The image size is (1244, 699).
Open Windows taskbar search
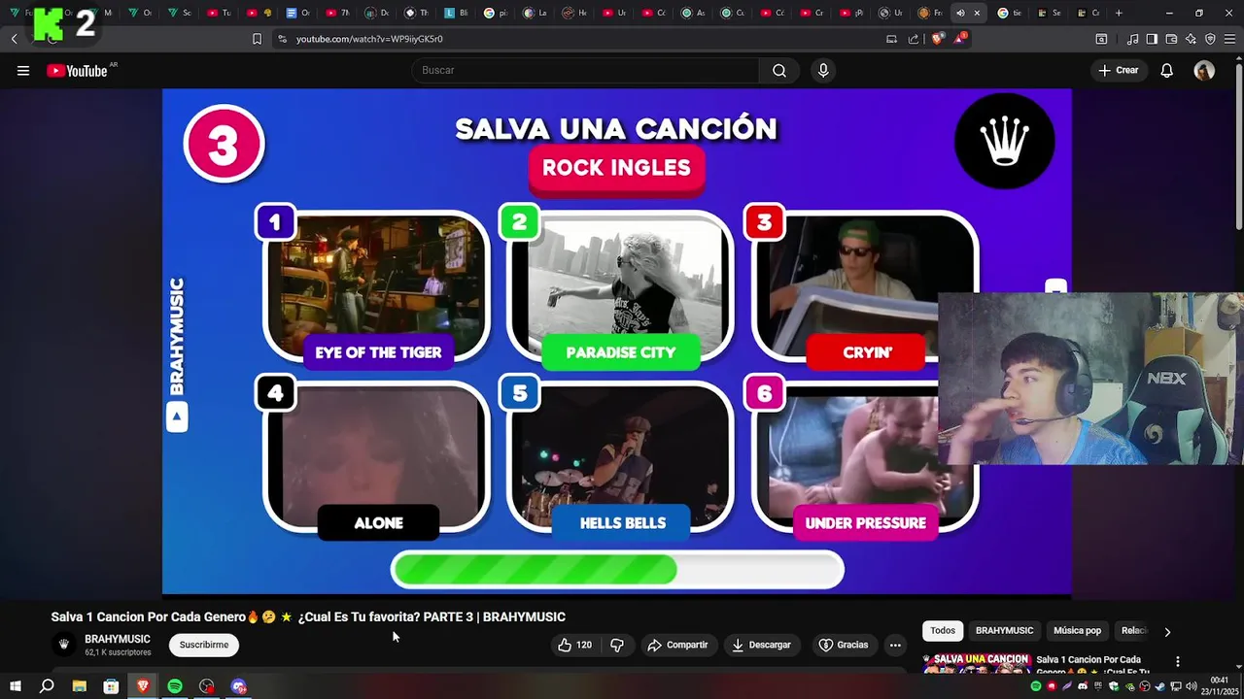(47, 686)
